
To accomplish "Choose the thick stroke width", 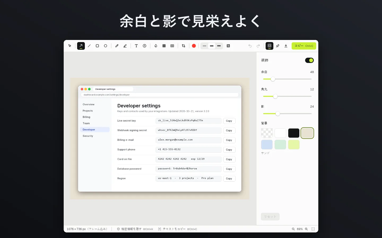I will pos(219,46).
